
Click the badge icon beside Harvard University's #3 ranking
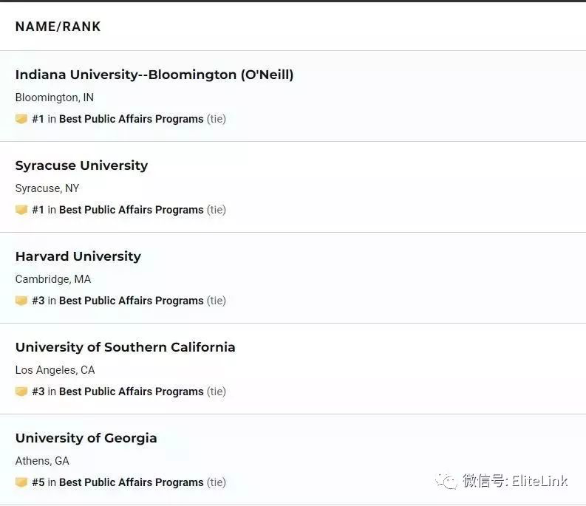pos(21,301)
